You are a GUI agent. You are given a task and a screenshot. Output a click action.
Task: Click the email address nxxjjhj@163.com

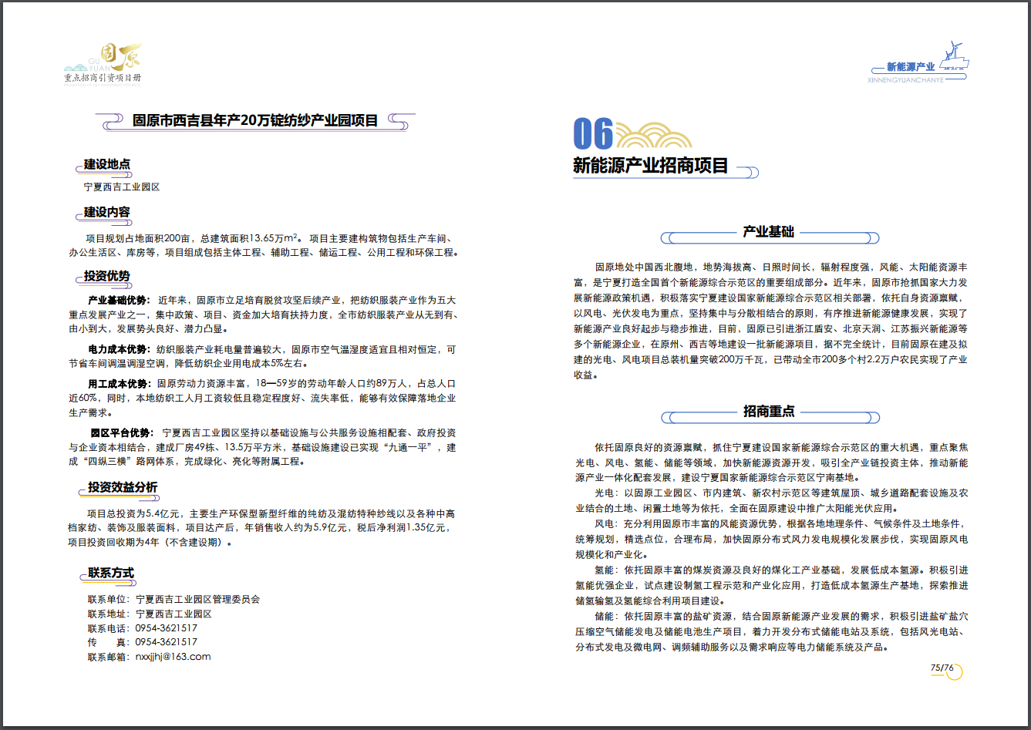tap(173, 657)
